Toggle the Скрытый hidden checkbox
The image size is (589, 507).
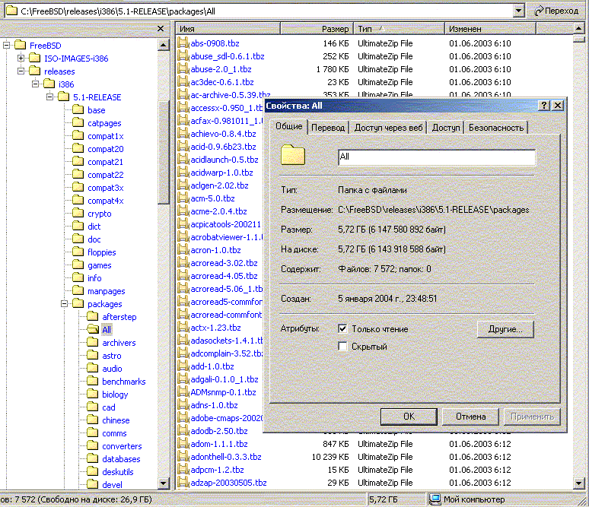click(342, 346)
